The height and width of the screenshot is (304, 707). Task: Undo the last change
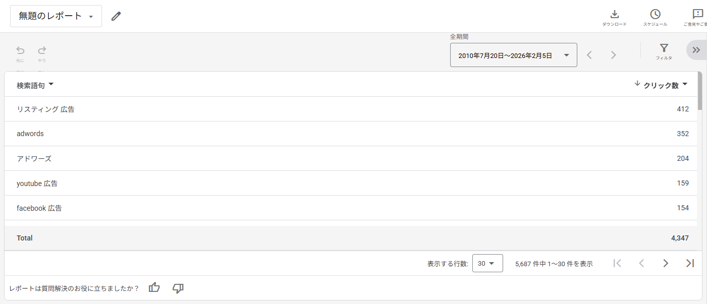tap(20, 50)
